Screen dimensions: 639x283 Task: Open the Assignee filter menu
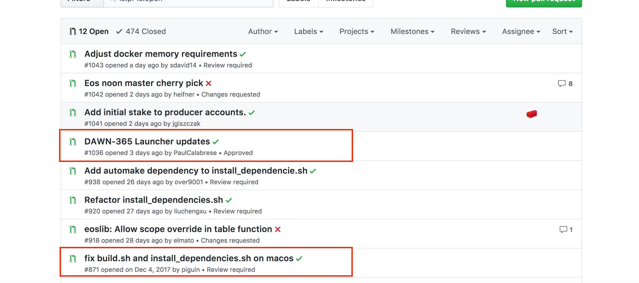coord(521,31)
